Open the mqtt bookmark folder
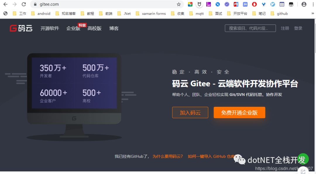 coord(197,13)
